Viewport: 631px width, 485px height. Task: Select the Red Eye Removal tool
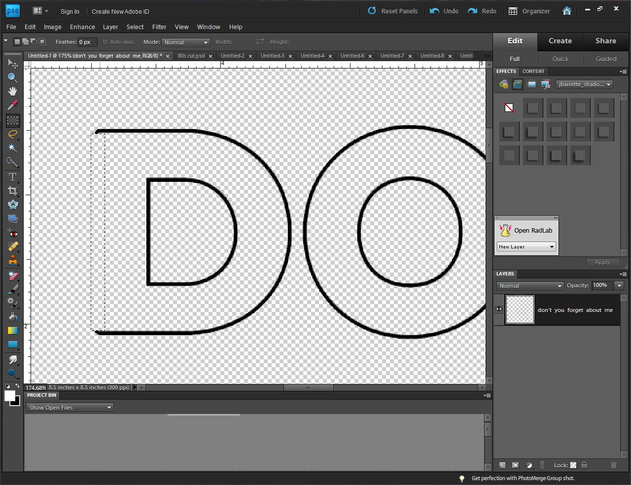pos(13,233)
